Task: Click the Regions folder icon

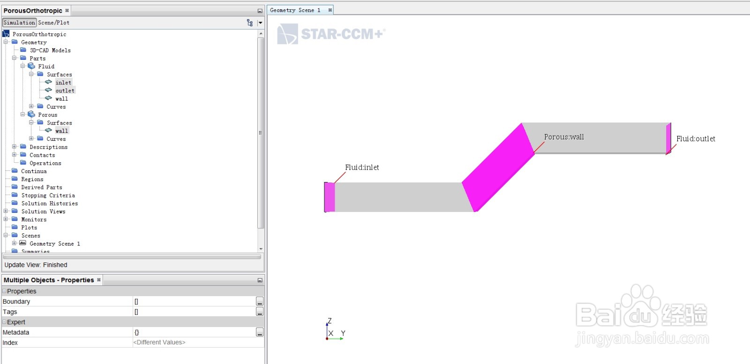Action: pos(15,179)
